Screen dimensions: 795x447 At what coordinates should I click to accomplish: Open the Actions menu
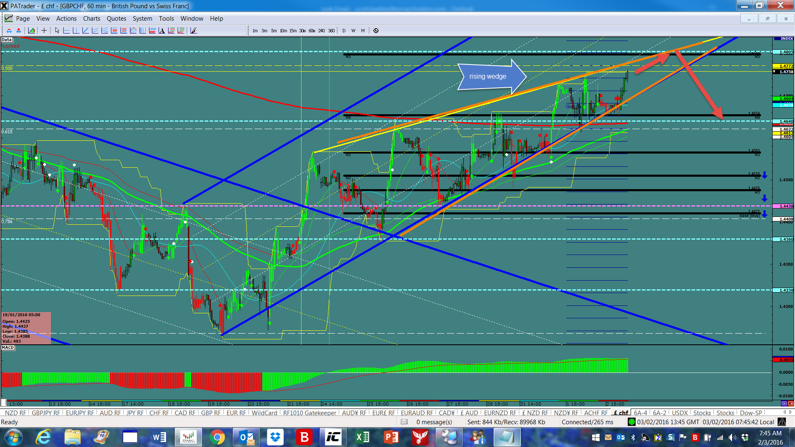pyautogui.click(x=66, y=19)
